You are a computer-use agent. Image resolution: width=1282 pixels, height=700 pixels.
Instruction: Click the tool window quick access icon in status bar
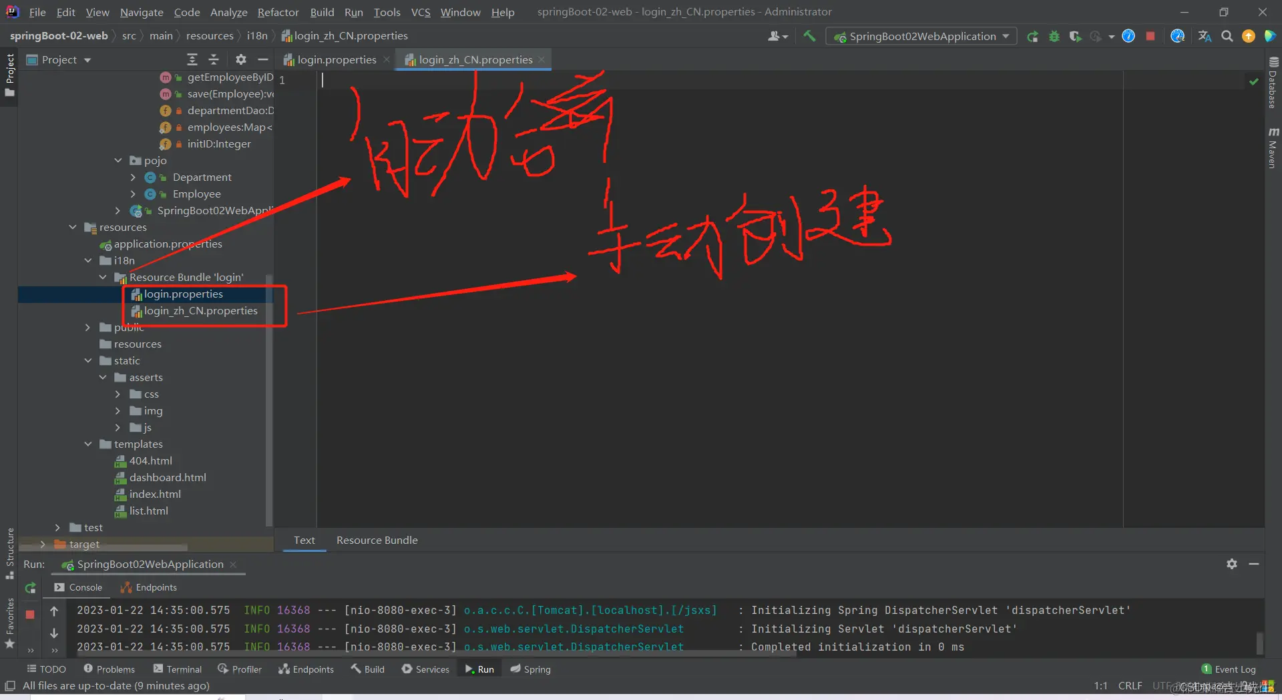coord(10,686)
